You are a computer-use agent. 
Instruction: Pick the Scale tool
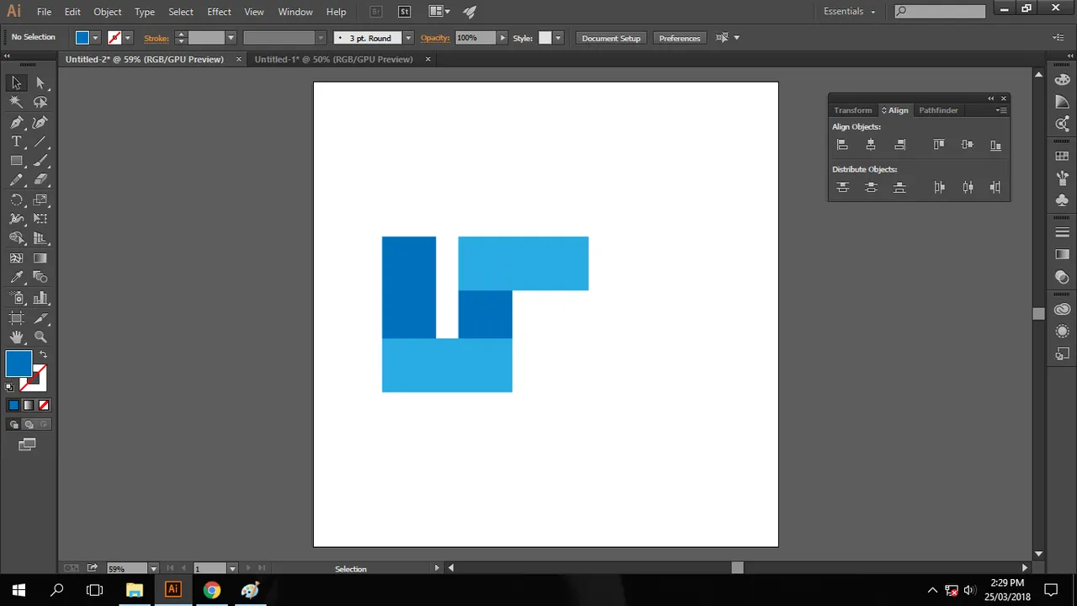click(x=40, y=200)
